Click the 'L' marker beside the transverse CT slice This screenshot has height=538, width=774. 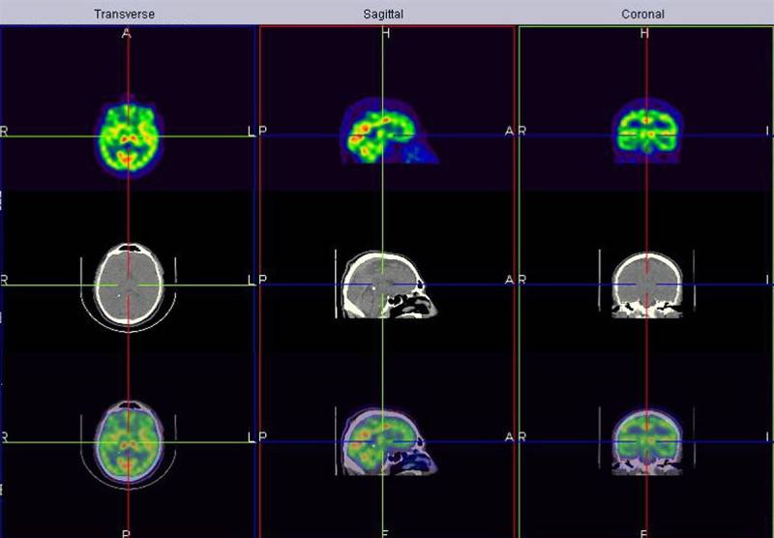point(252,281)
